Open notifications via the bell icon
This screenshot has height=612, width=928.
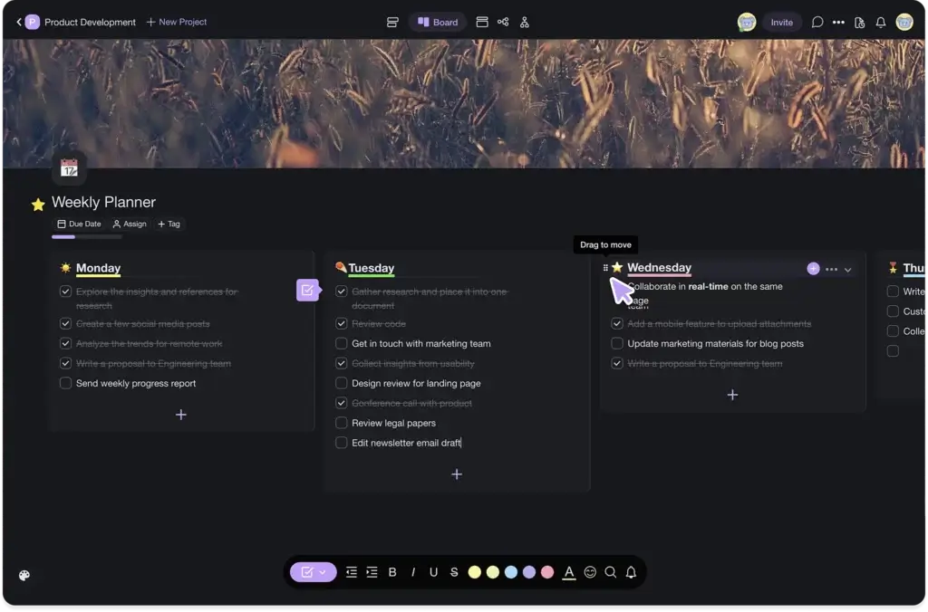(880, 22)
